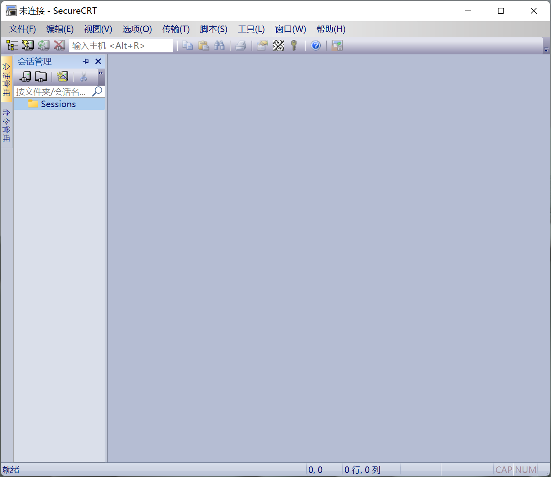This screenshot has height=477, width=551.
Task: Open Session Options from the toolbar
Action: point(263,45)
